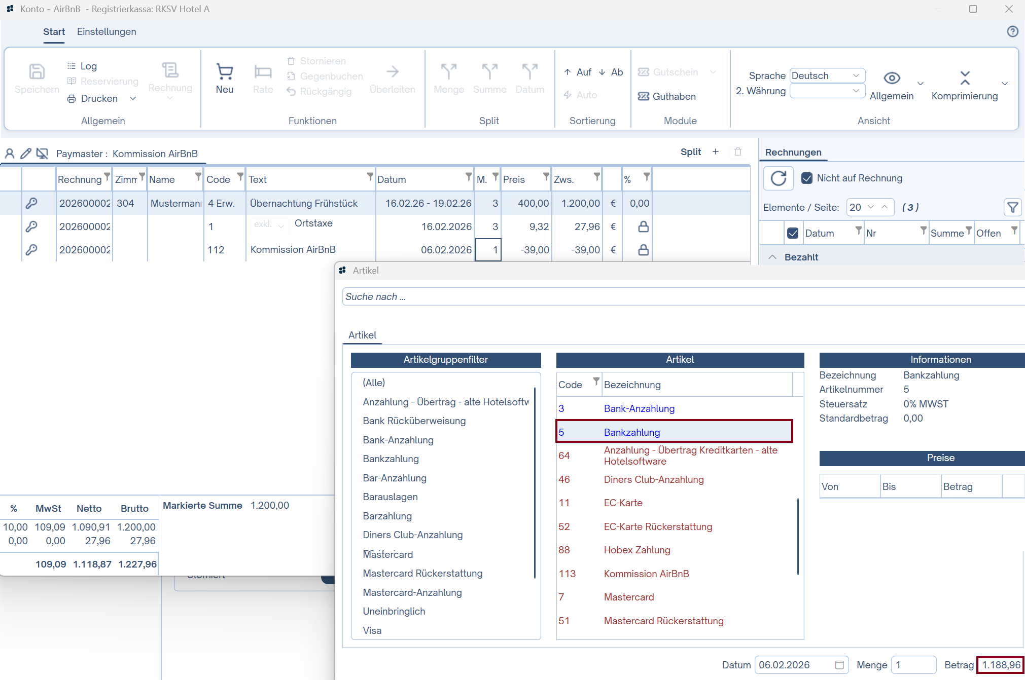
Task: Toggle the select-all checkbox in invoice list header
Action: click(793, 233)
